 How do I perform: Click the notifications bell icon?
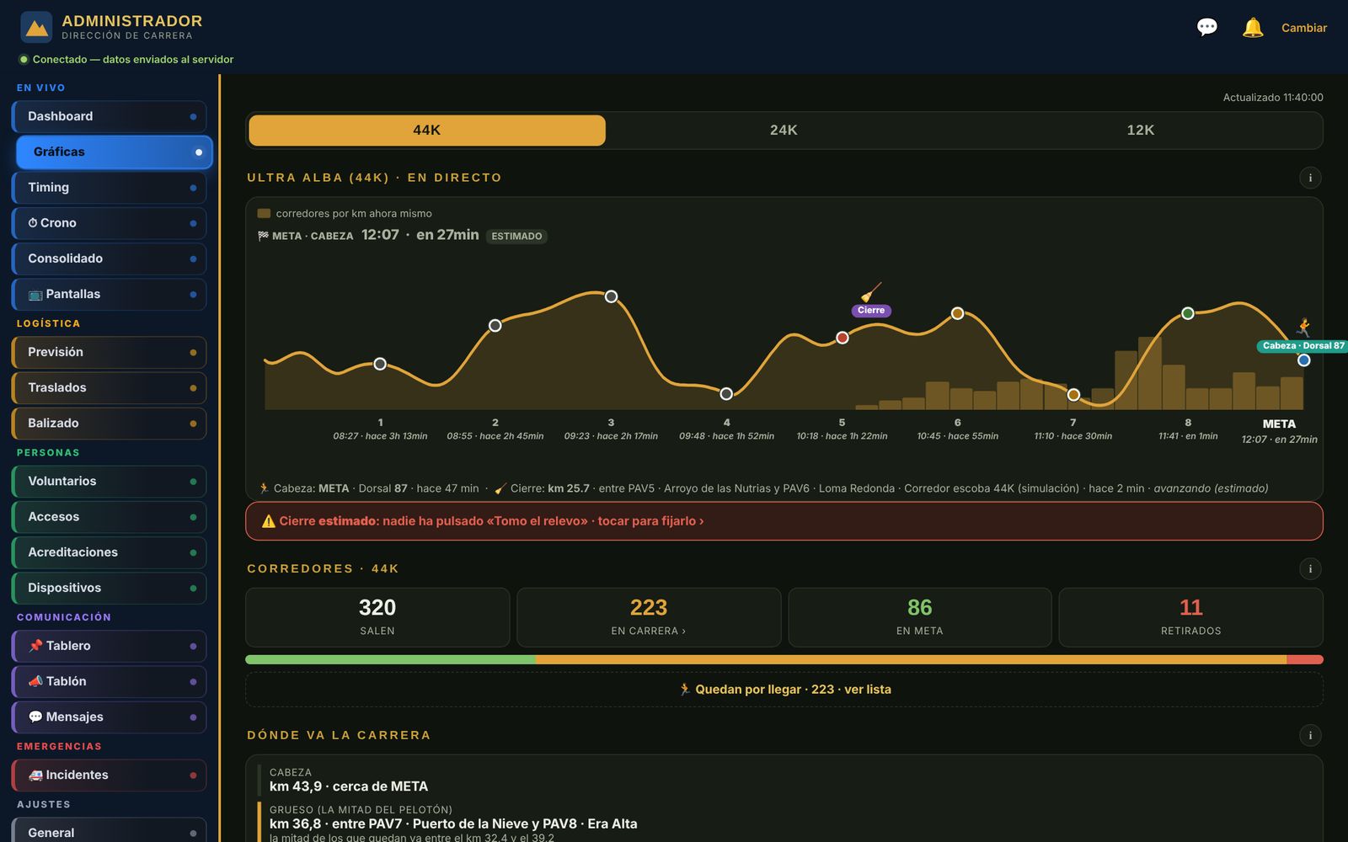coord(1253,28)
